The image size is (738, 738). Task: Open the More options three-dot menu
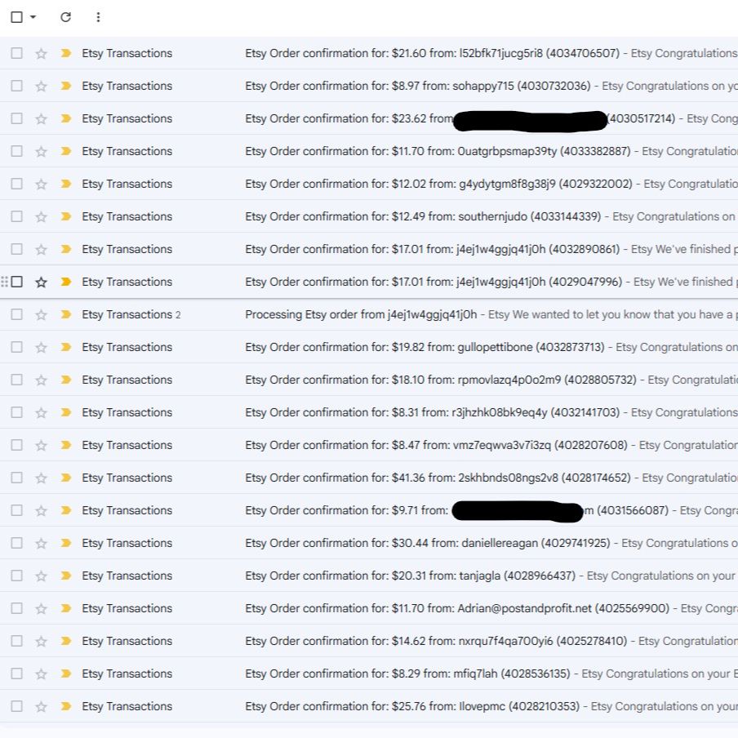tap(98, 17)
